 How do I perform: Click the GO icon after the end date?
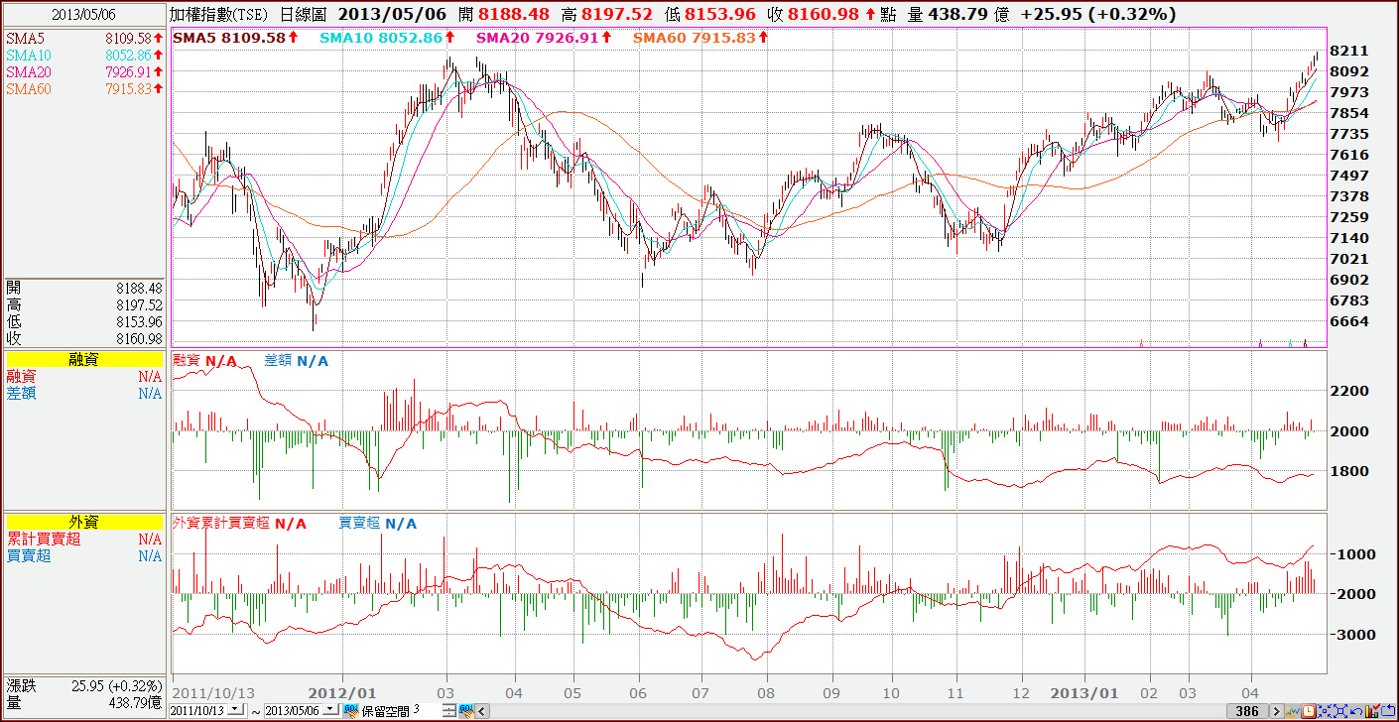tap(350, 711)
